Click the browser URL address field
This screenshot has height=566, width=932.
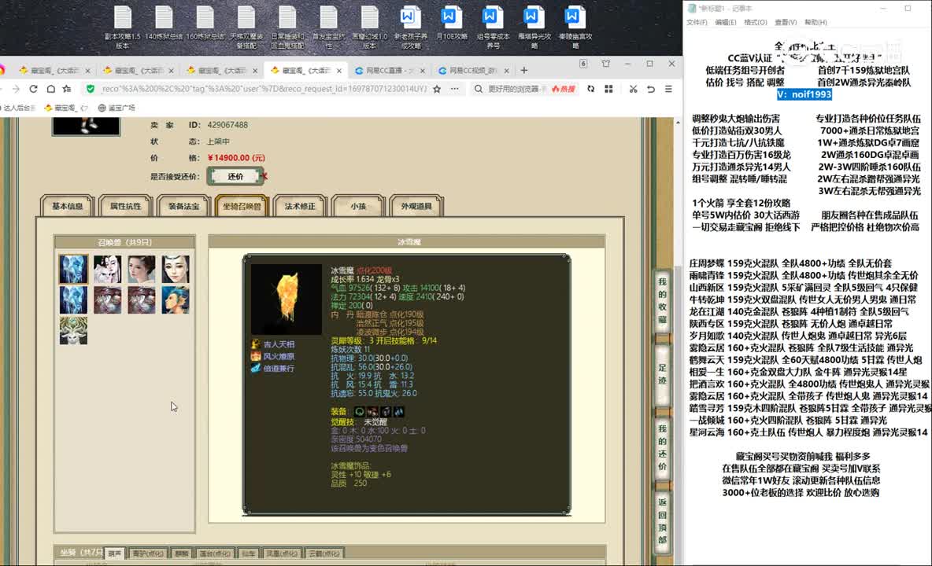tap(264, 89)
